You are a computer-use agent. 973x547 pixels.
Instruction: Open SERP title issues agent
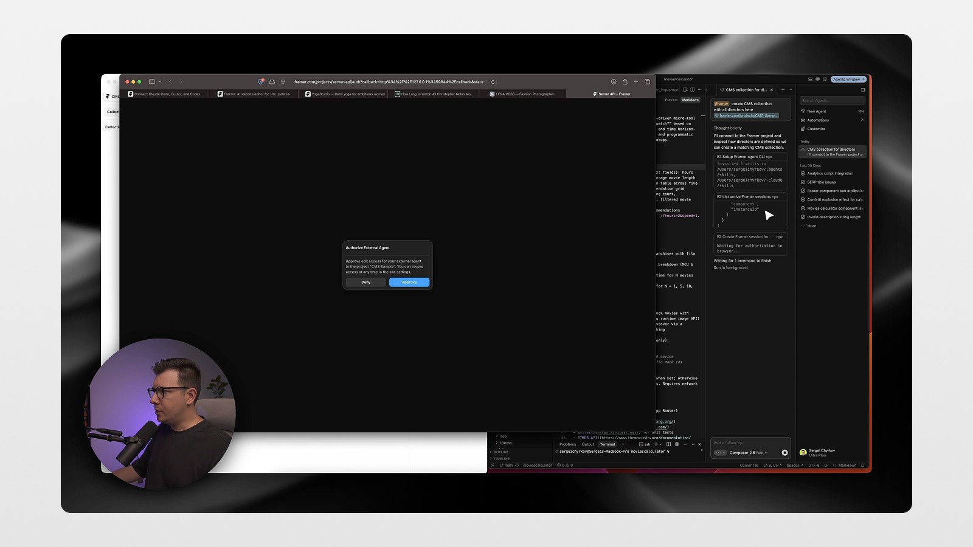(832, 182)
